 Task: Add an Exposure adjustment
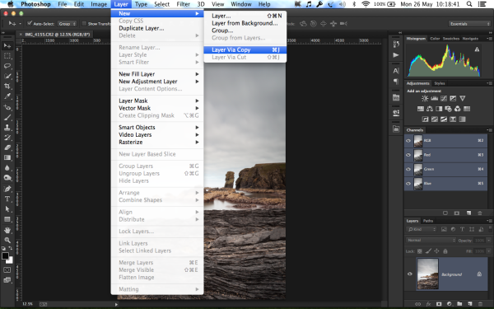(x=453, y=98)
